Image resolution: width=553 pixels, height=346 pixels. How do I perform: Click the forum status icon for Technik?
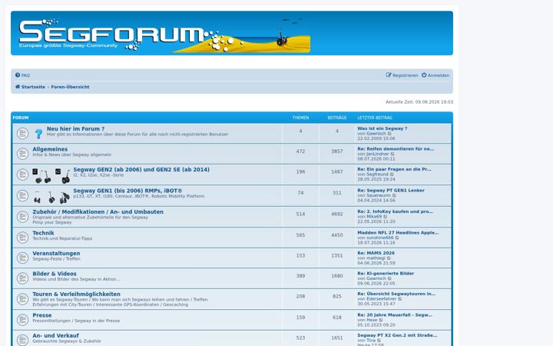[x=22, y=238]
